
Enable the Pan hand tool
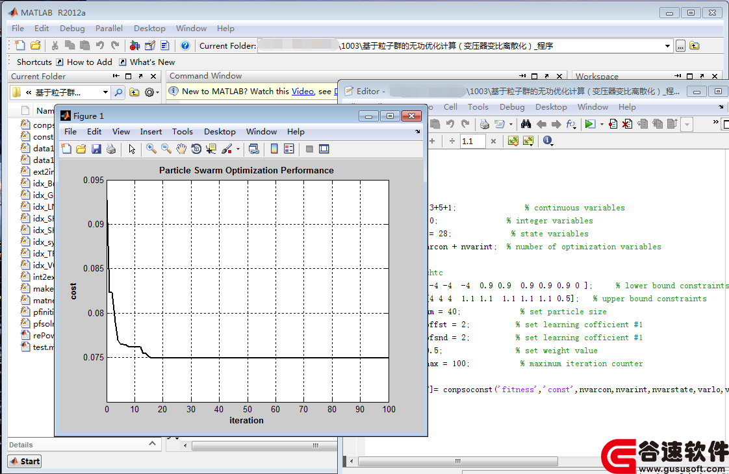click(181, 149)
